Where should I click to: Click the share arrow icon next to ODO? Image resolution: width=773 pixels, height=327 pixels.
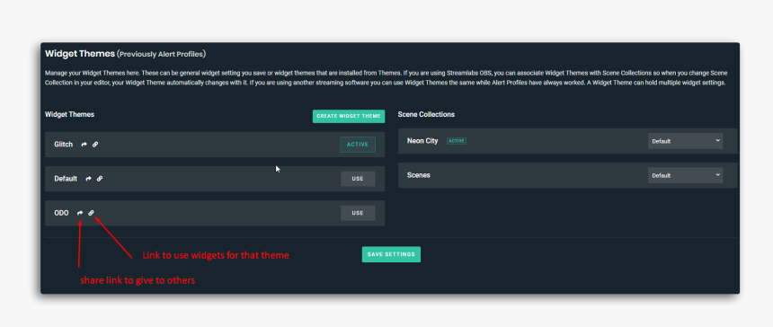pyautogui.click(x=80, y=213)
